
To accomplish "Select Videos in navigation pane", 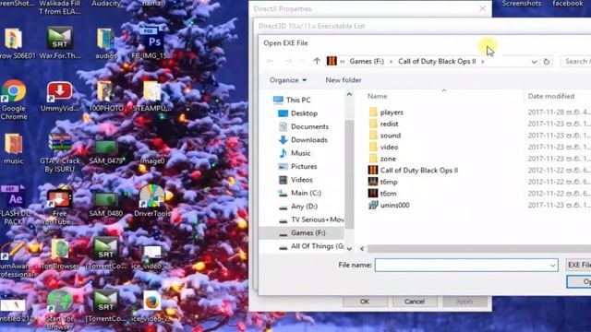I will click(x=295, y=180).
